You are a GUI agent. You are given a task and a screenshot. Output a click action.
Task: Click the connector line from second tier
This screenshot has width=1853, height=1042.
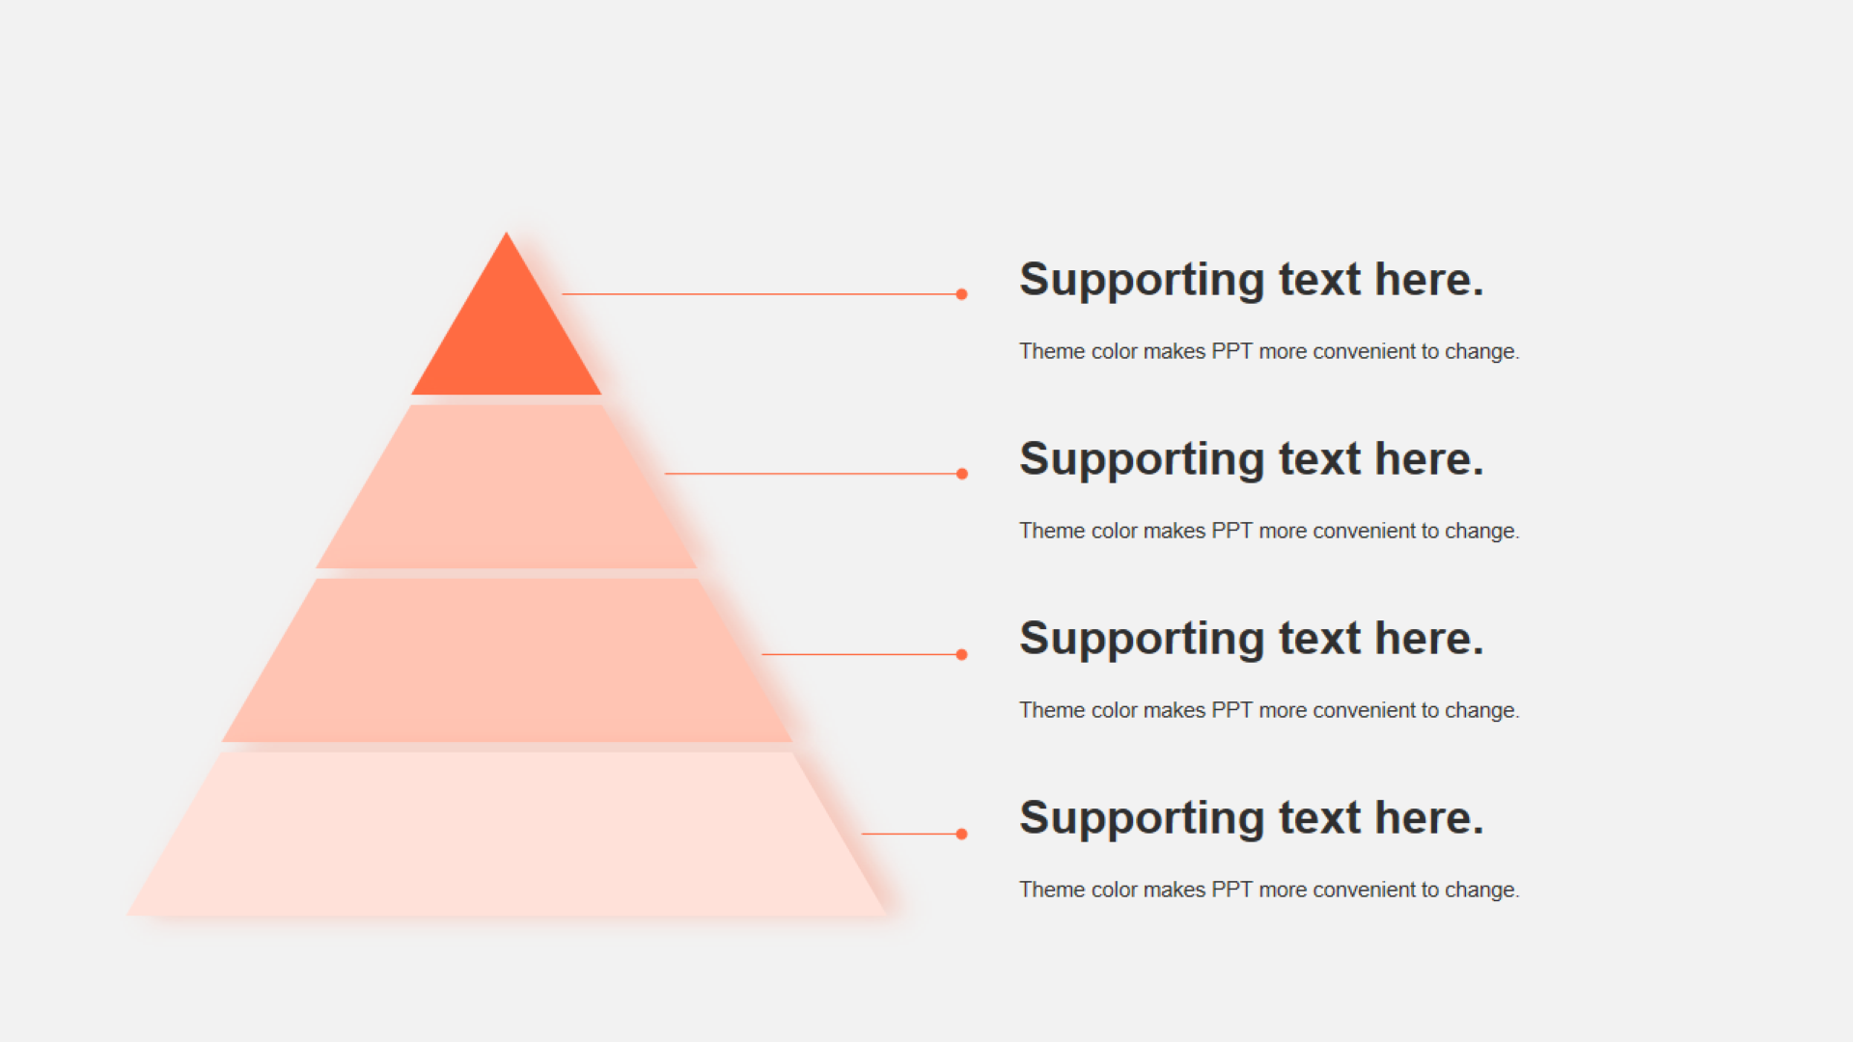(811, 474)
